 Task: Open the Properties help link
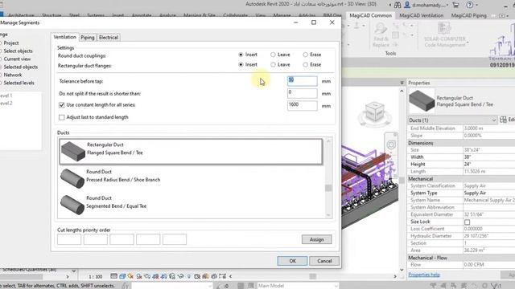424,275
